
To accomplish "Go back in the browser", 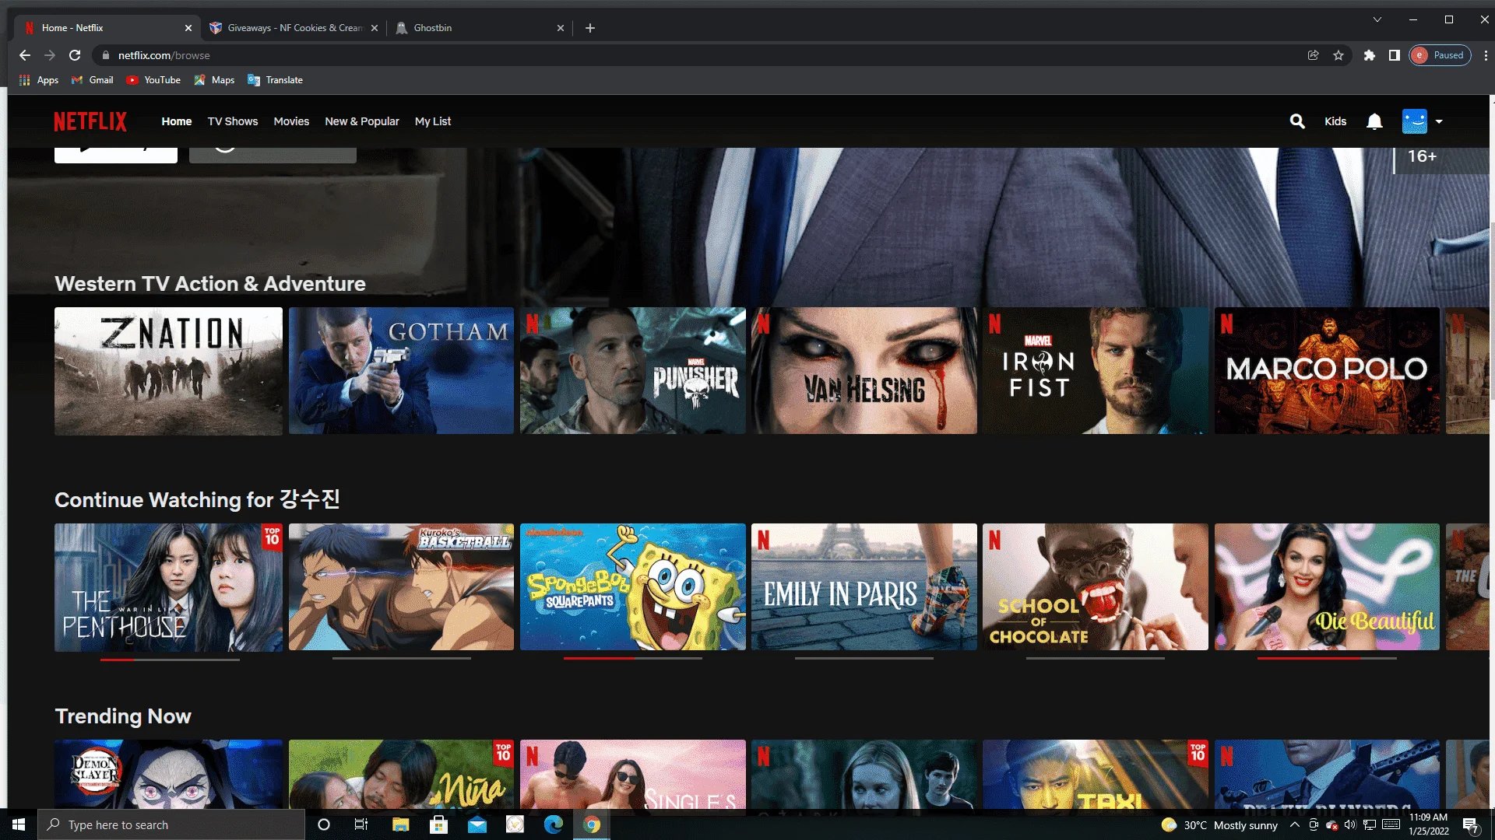I will [x=25, y=55].
